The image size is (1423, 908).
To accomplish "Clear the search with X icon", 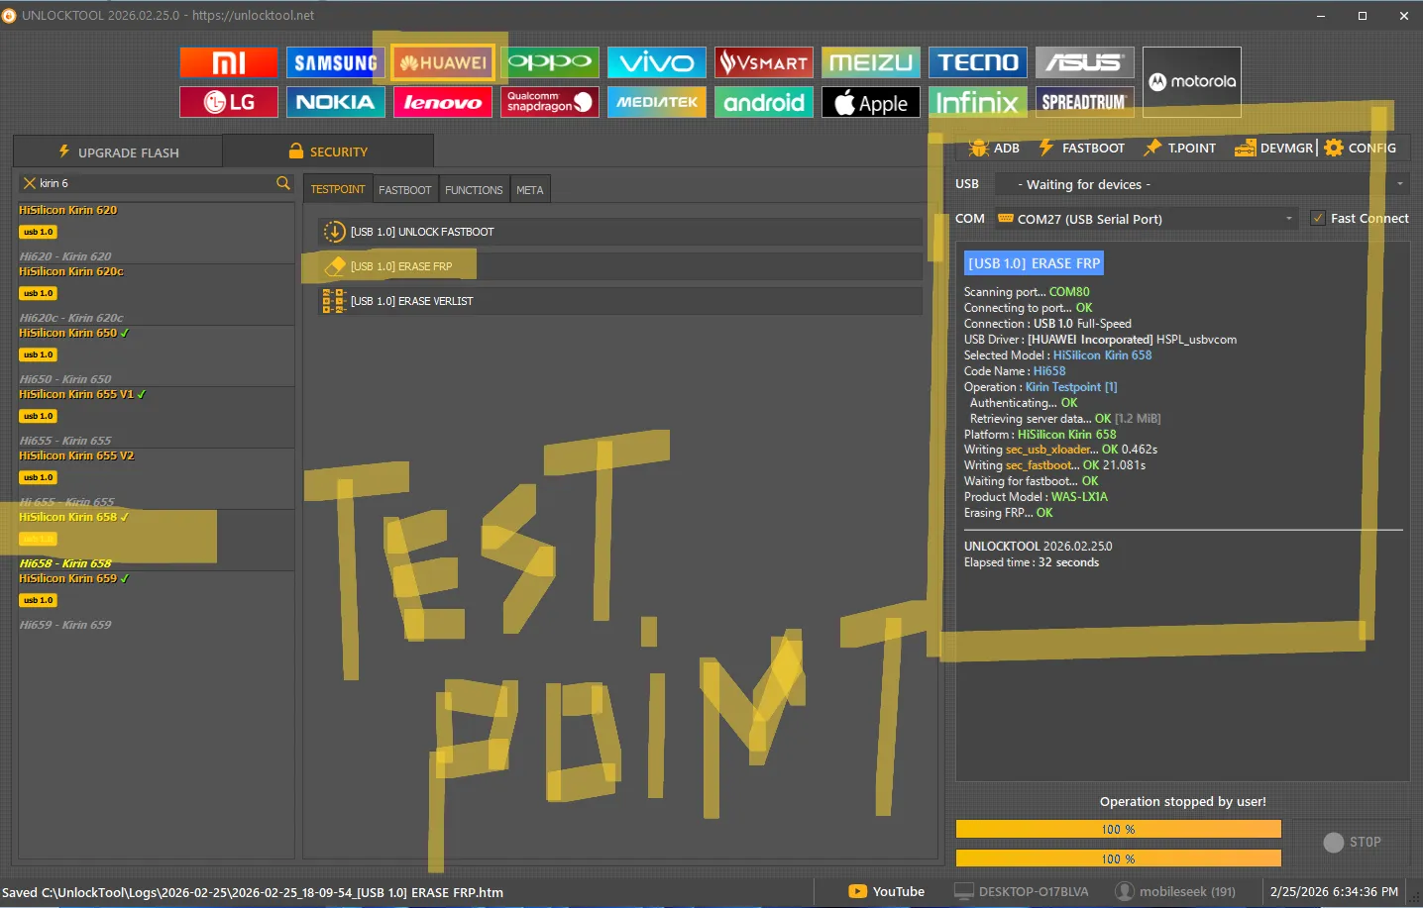I will [x=29, y=183].
